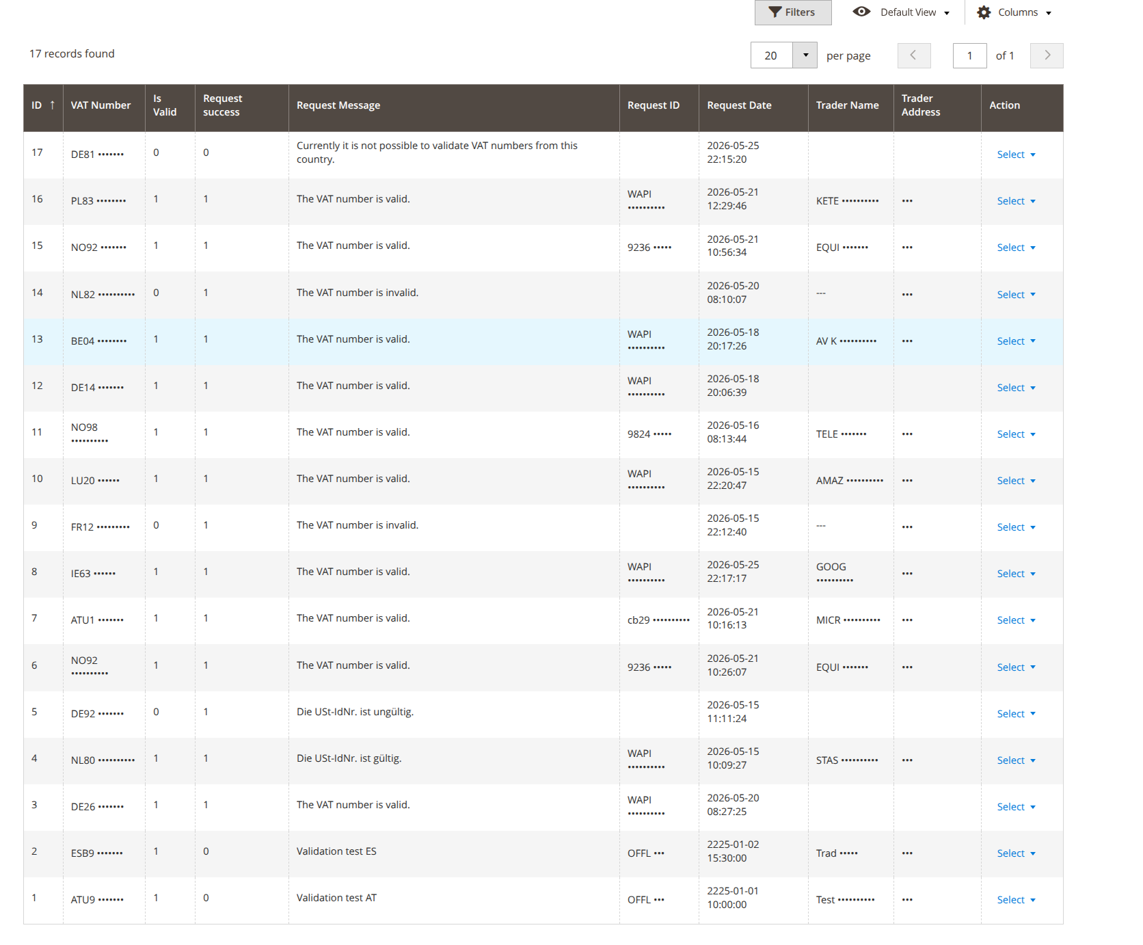Open Select action for row 17
The image size is (1143, 945).
[x=1016, y=155]
